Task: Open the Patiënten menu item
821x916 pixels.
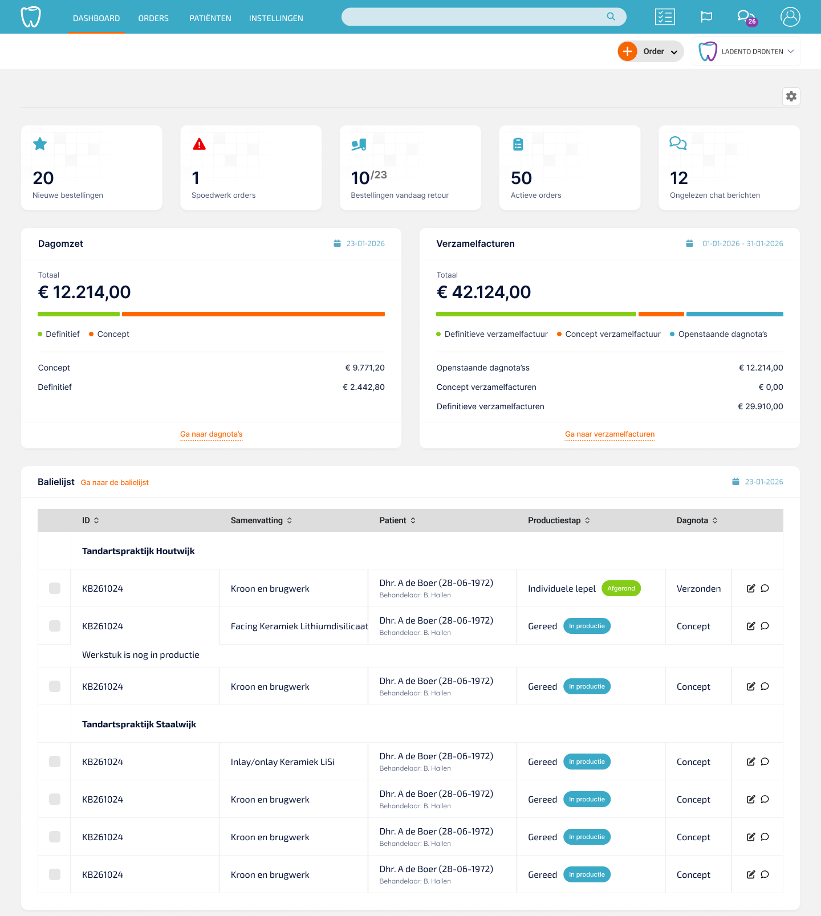Action: click(210, 18)
